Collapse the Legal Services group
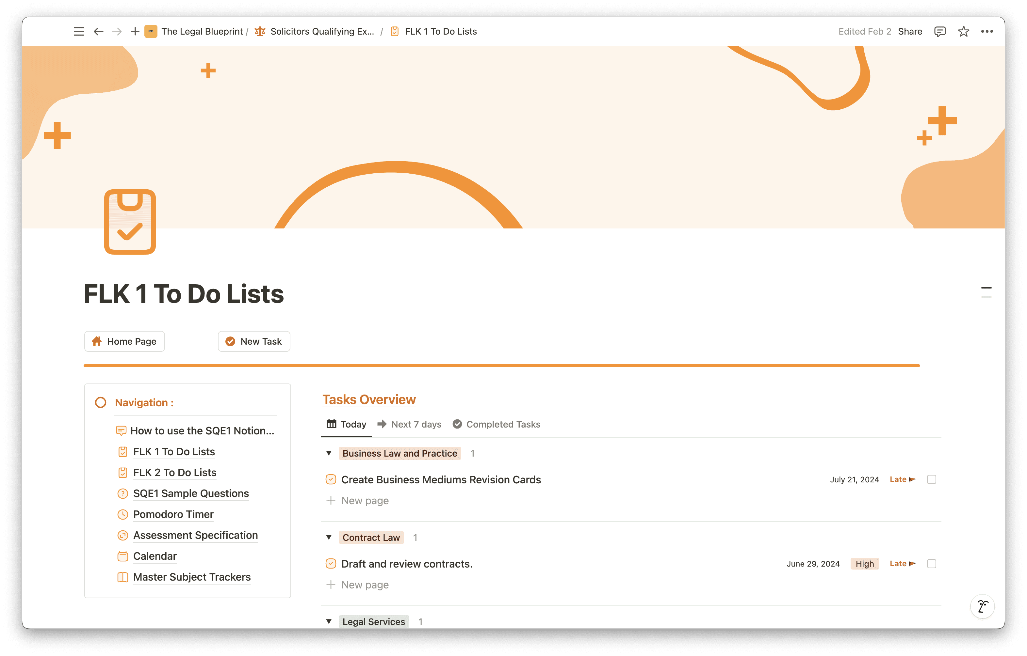The width and height of the screenshot is (1027, 656). pos(329,621)
